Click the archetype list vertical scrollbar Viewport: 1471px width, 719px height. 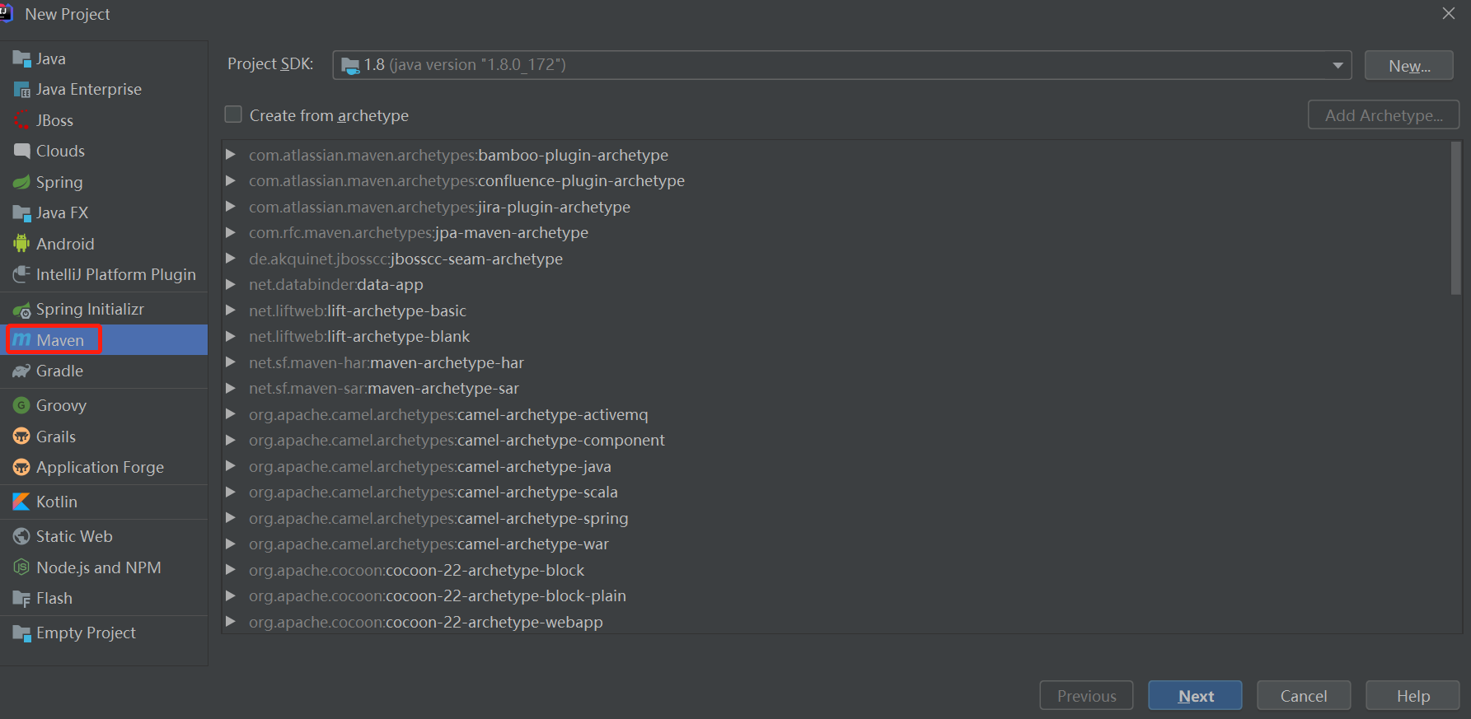click(1455, 218)
